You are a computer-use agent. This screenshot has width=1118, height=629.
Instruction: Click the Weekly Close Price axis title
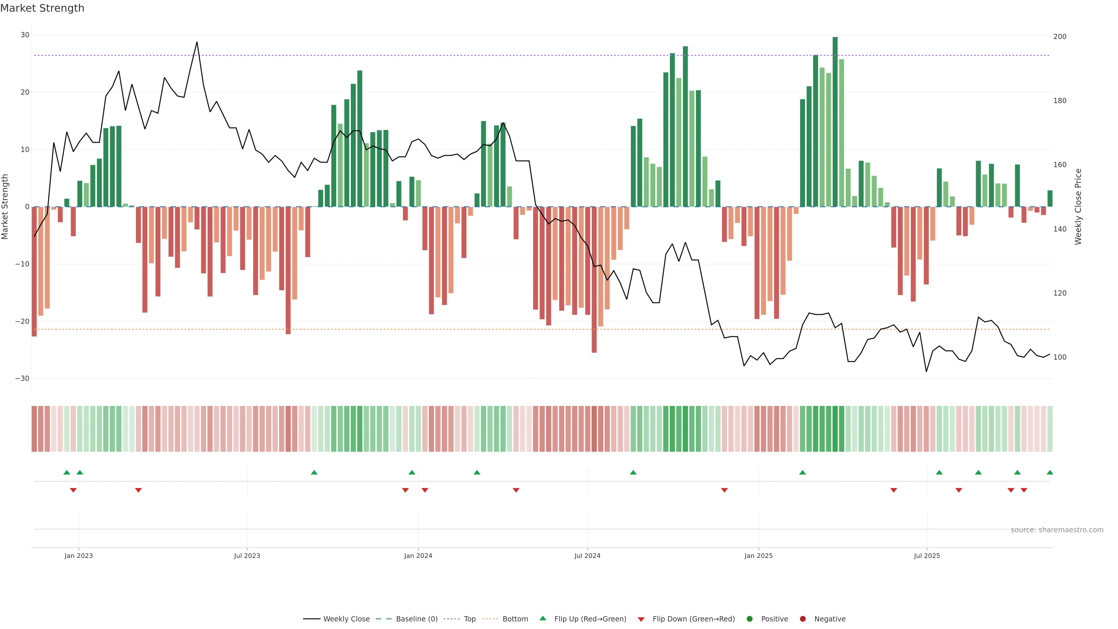pyautogui.click(x=1078, y=207)
